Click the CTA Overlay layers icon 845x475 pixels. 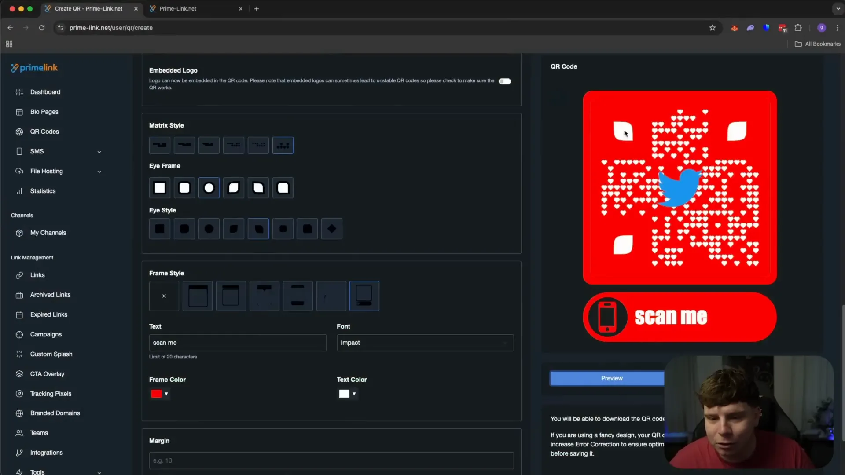point(19,374)
